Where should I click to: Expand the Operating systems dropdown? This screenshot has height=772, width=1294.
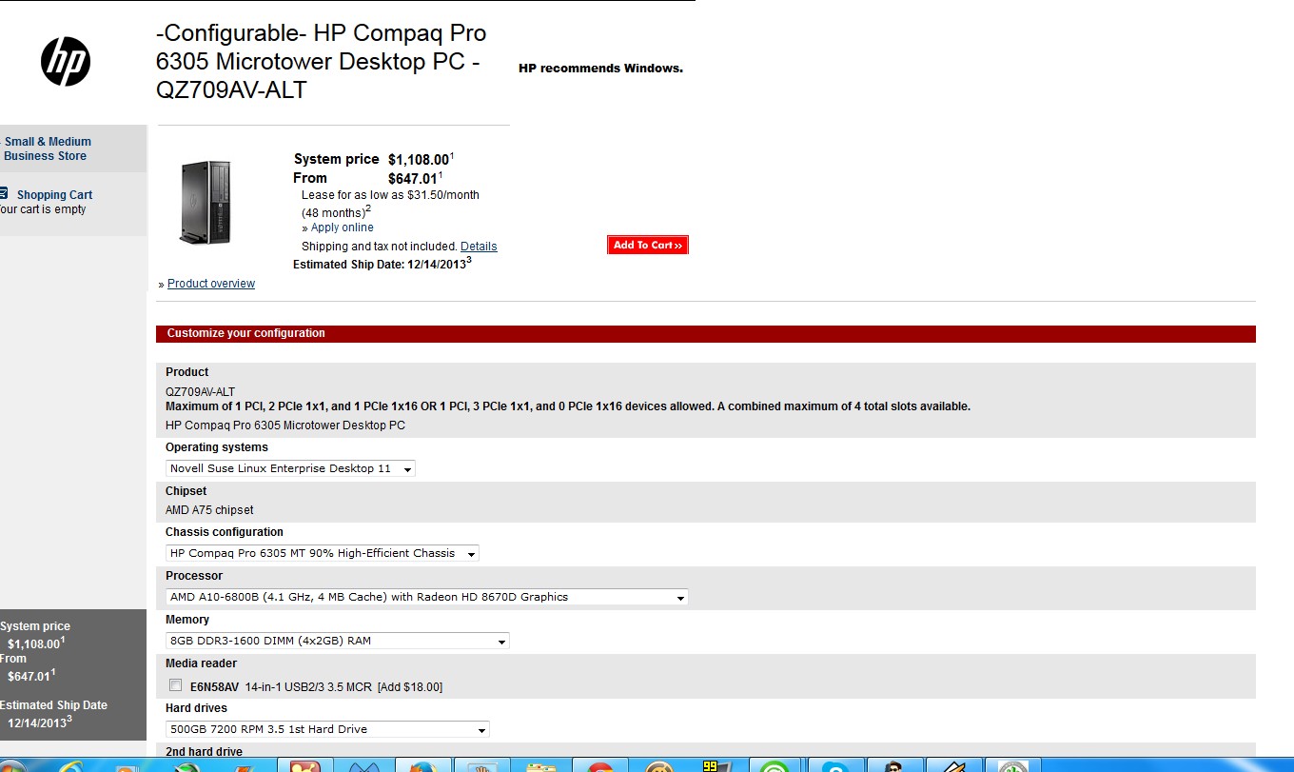click(x=291, y=468)
